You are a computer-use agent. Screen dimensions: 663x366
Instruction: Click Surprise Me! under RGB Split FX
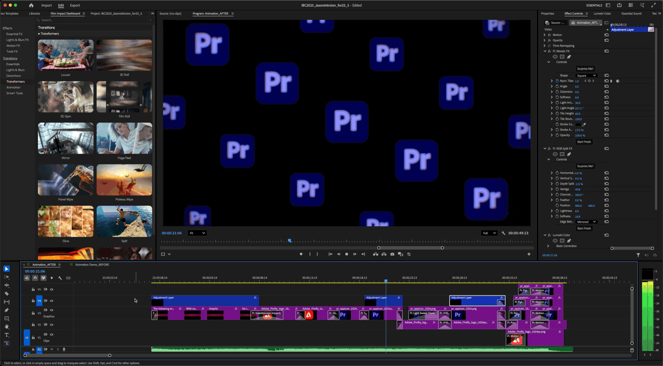(x=585, y=166)
